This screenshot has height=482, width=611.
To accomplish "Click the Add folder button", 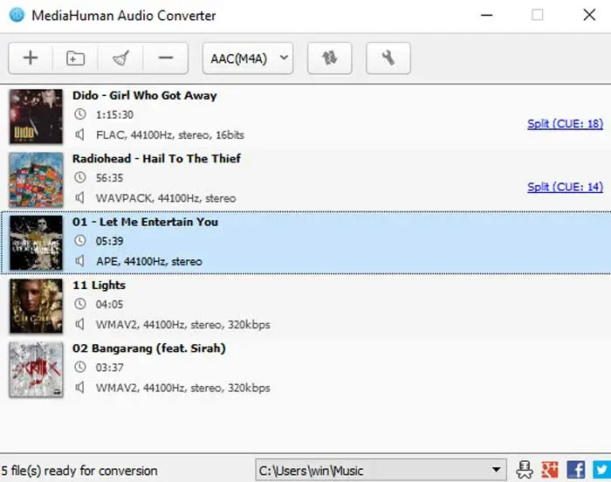I will pyautogui.click(x=75, y=59).
